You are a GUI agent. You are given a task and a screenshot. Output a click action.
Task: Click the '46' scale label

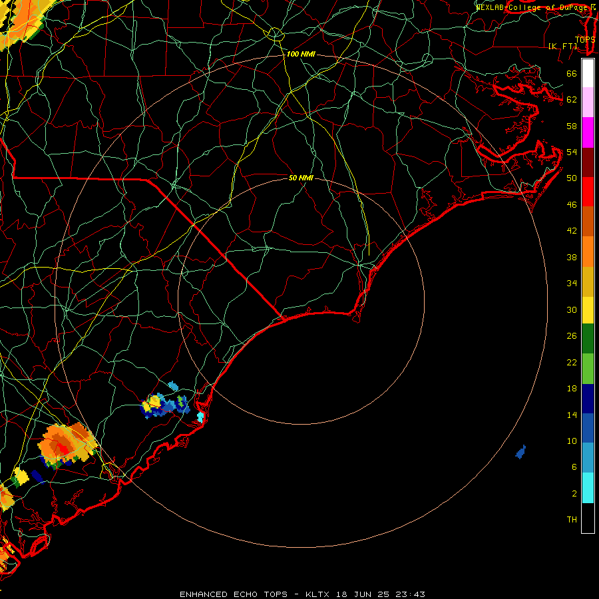pyautogui.click(x=572, y=205)
